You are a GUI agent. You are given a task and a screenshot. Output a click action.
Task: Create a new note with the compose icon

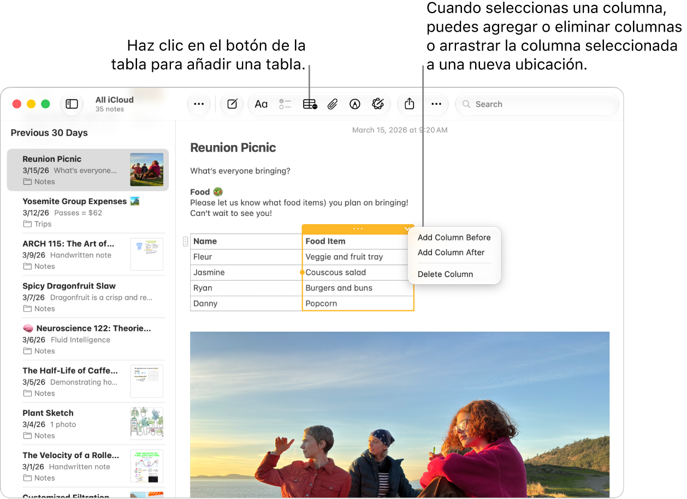pos(232,104)
